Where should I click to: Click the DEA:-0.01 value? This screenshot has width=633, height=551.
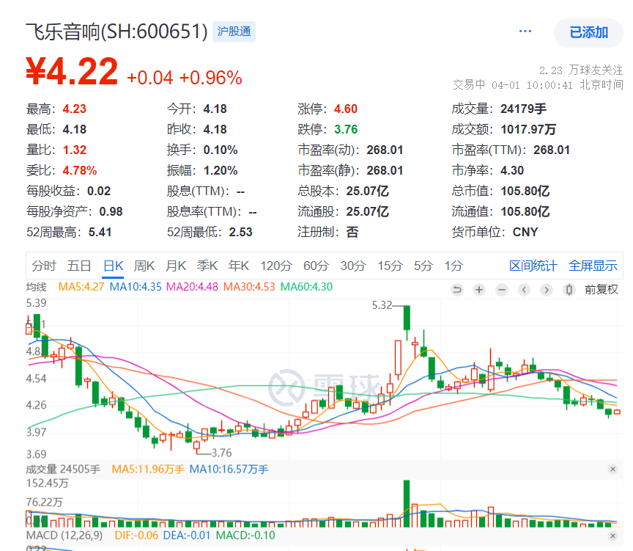click(187, 536)
